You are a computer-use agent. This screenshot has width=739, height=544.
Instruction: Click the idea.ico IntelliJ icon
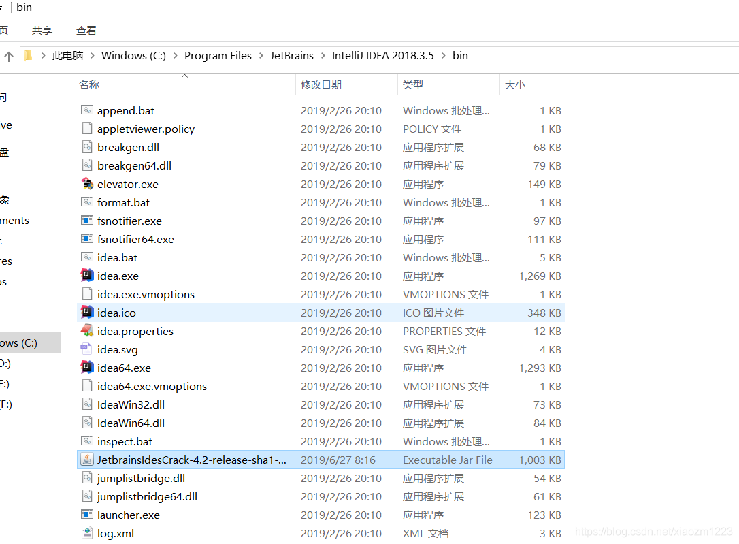pyautogui.click(x=86, y=313)
